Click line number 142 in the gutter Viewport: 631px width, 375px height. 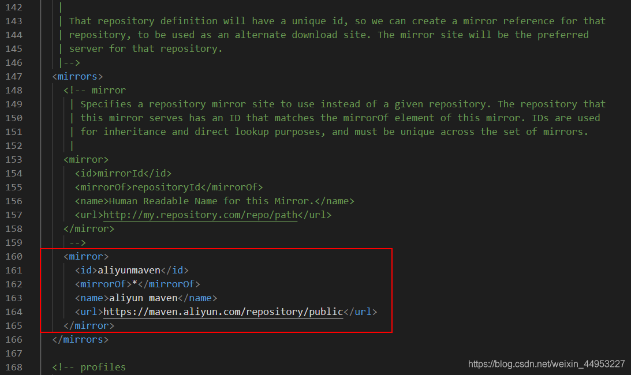(x=14, y=7)
